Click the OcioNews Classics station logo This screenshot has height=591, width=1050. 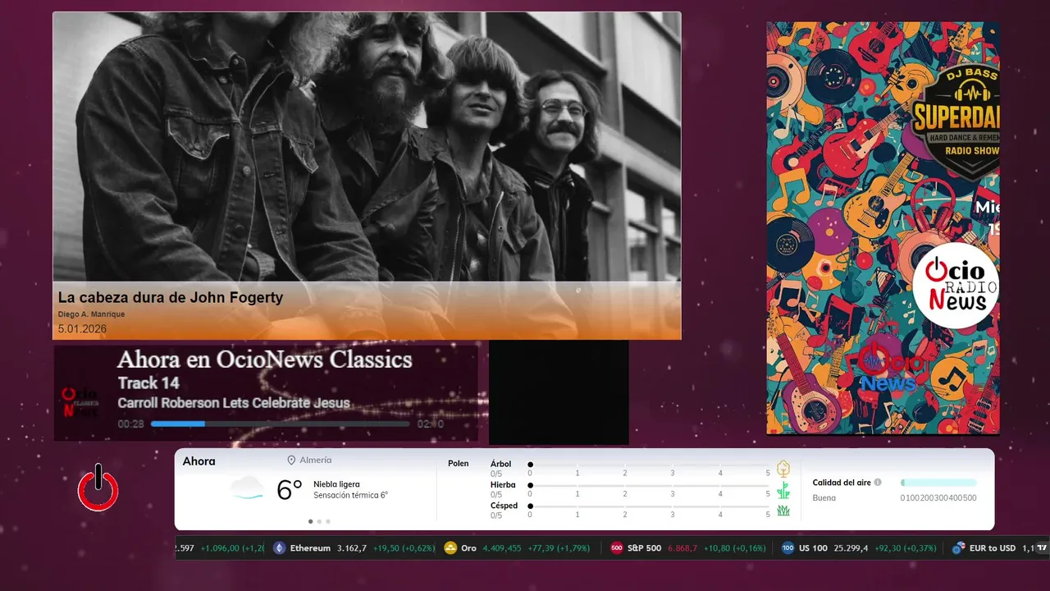click(x=80, y=401)
